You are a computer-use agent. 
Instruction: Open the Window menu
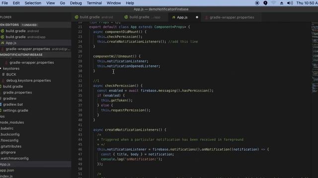(x=114, y=3)
